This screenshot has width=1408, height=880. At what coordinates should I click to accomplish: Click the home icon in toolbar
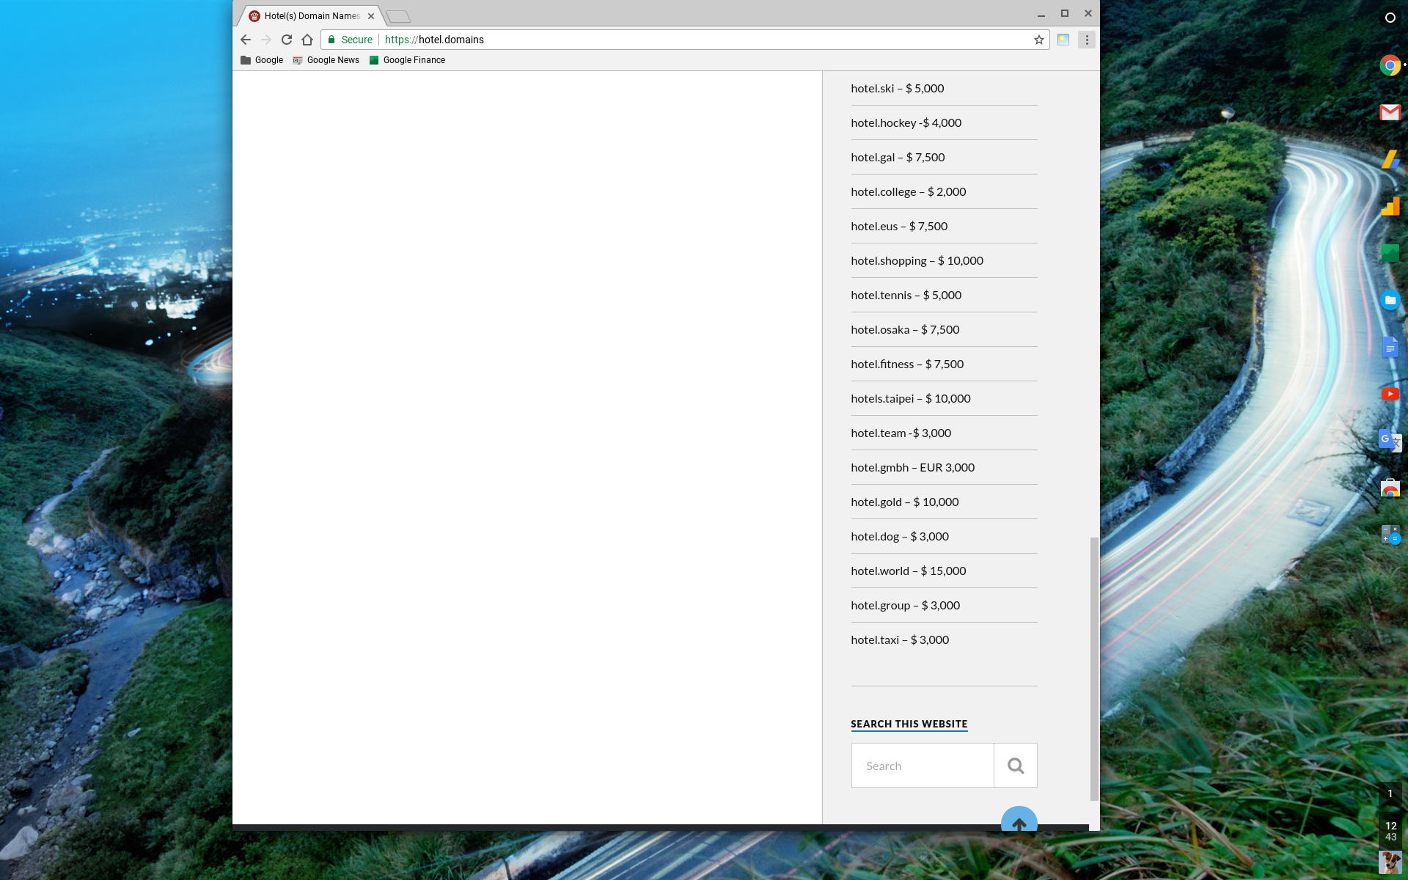307,40
